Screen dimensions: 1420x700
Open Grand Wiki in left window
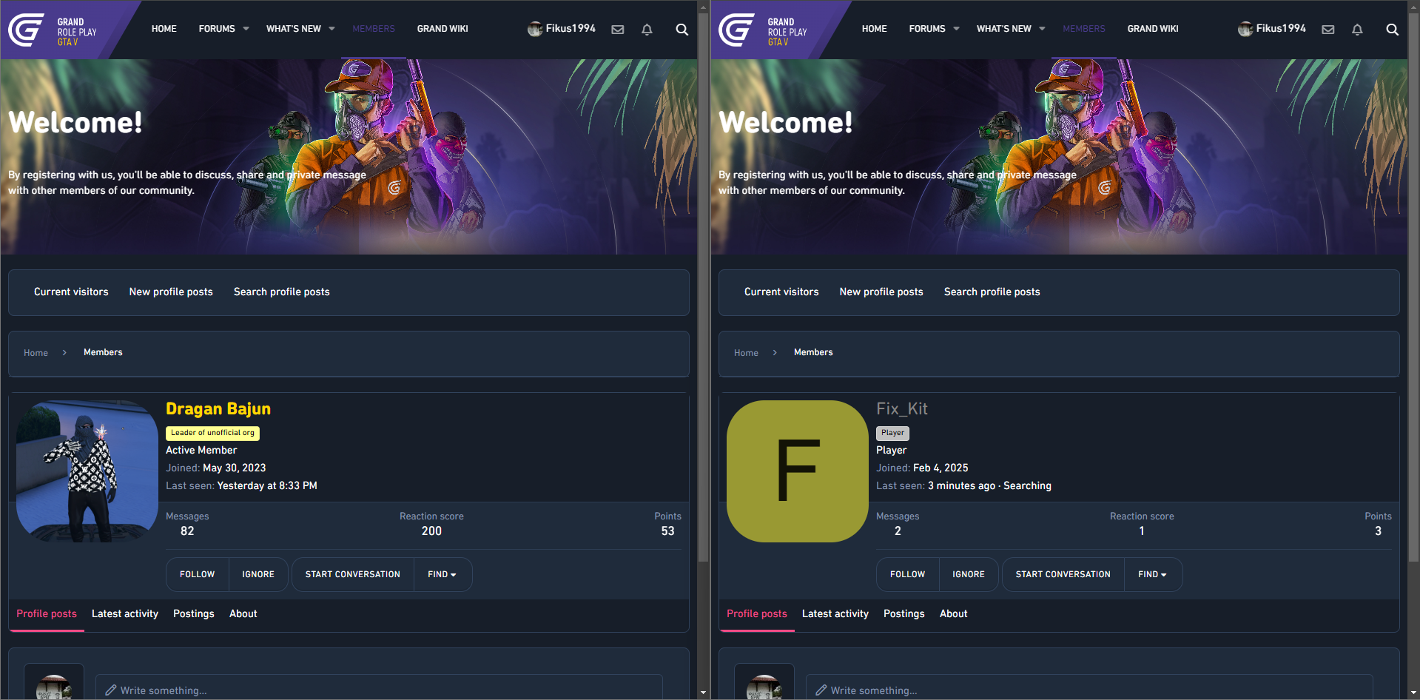tap(443, 29)
